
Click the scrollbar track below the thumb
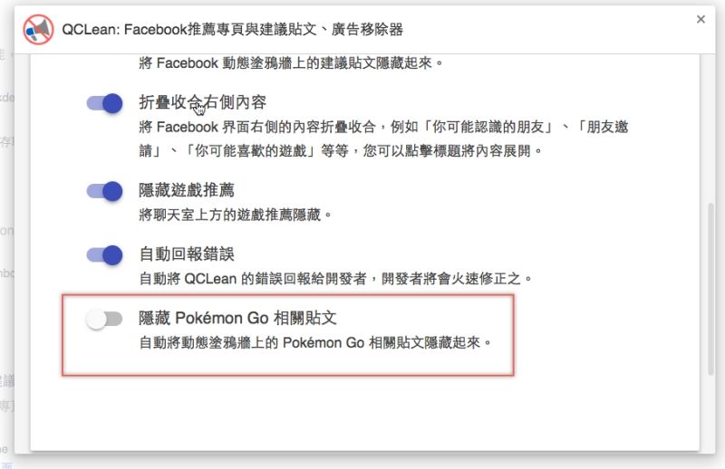coord(710,413)
